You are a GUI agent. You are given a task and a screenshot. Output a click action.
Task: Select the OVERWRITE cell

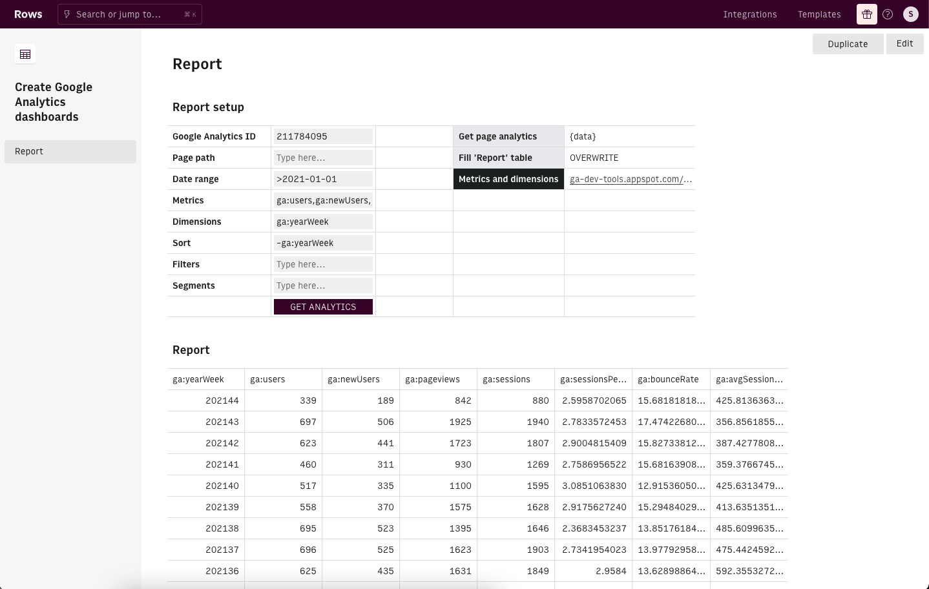tap(630, 158)
